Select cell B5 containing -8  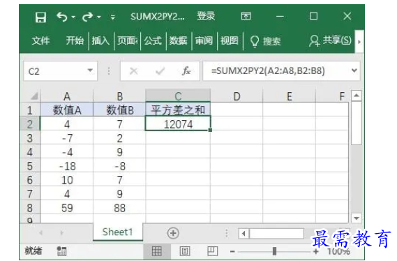click(x=119, y=166)
